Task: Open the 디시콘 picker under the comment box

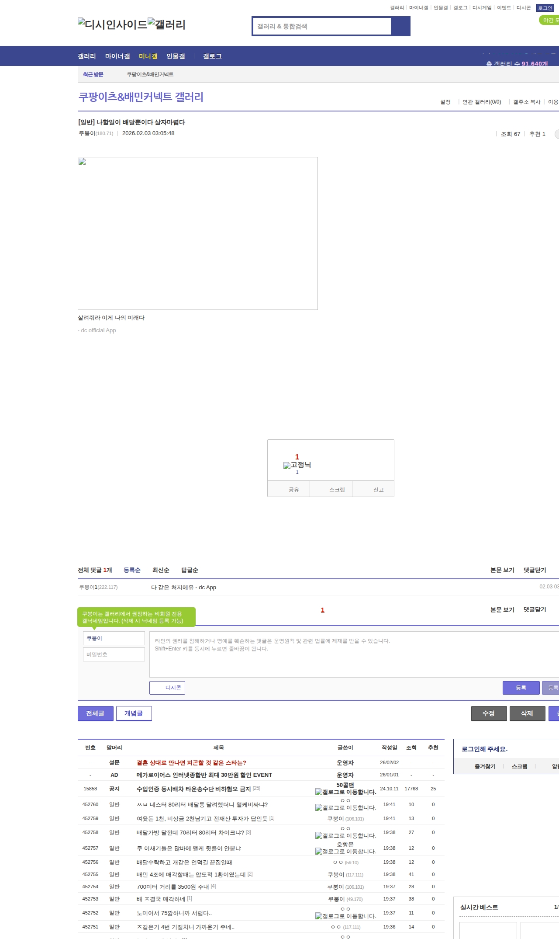Action: [x=167, y=688]
